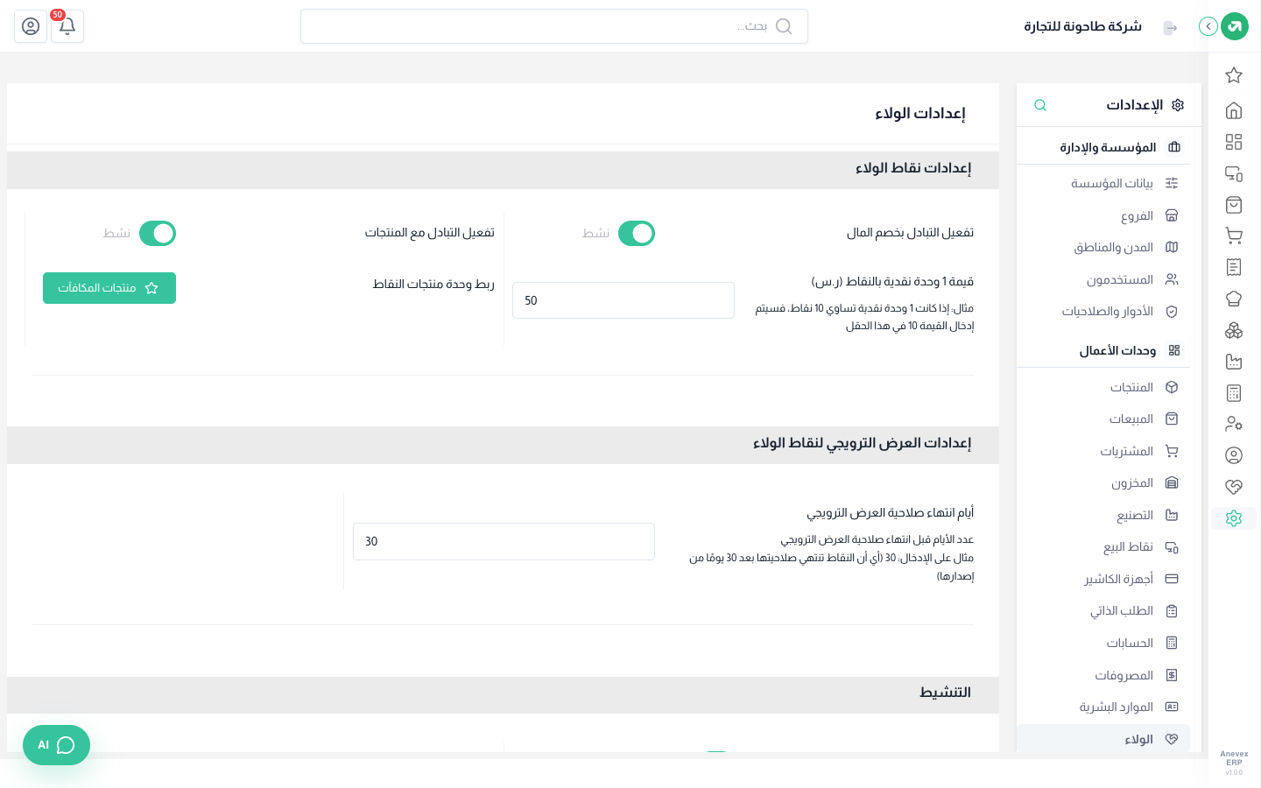The height and width of the screenshot is (788, 1261).
Task: Open the notifications bell with 50 badge
Action: click(x=67, y=26)
